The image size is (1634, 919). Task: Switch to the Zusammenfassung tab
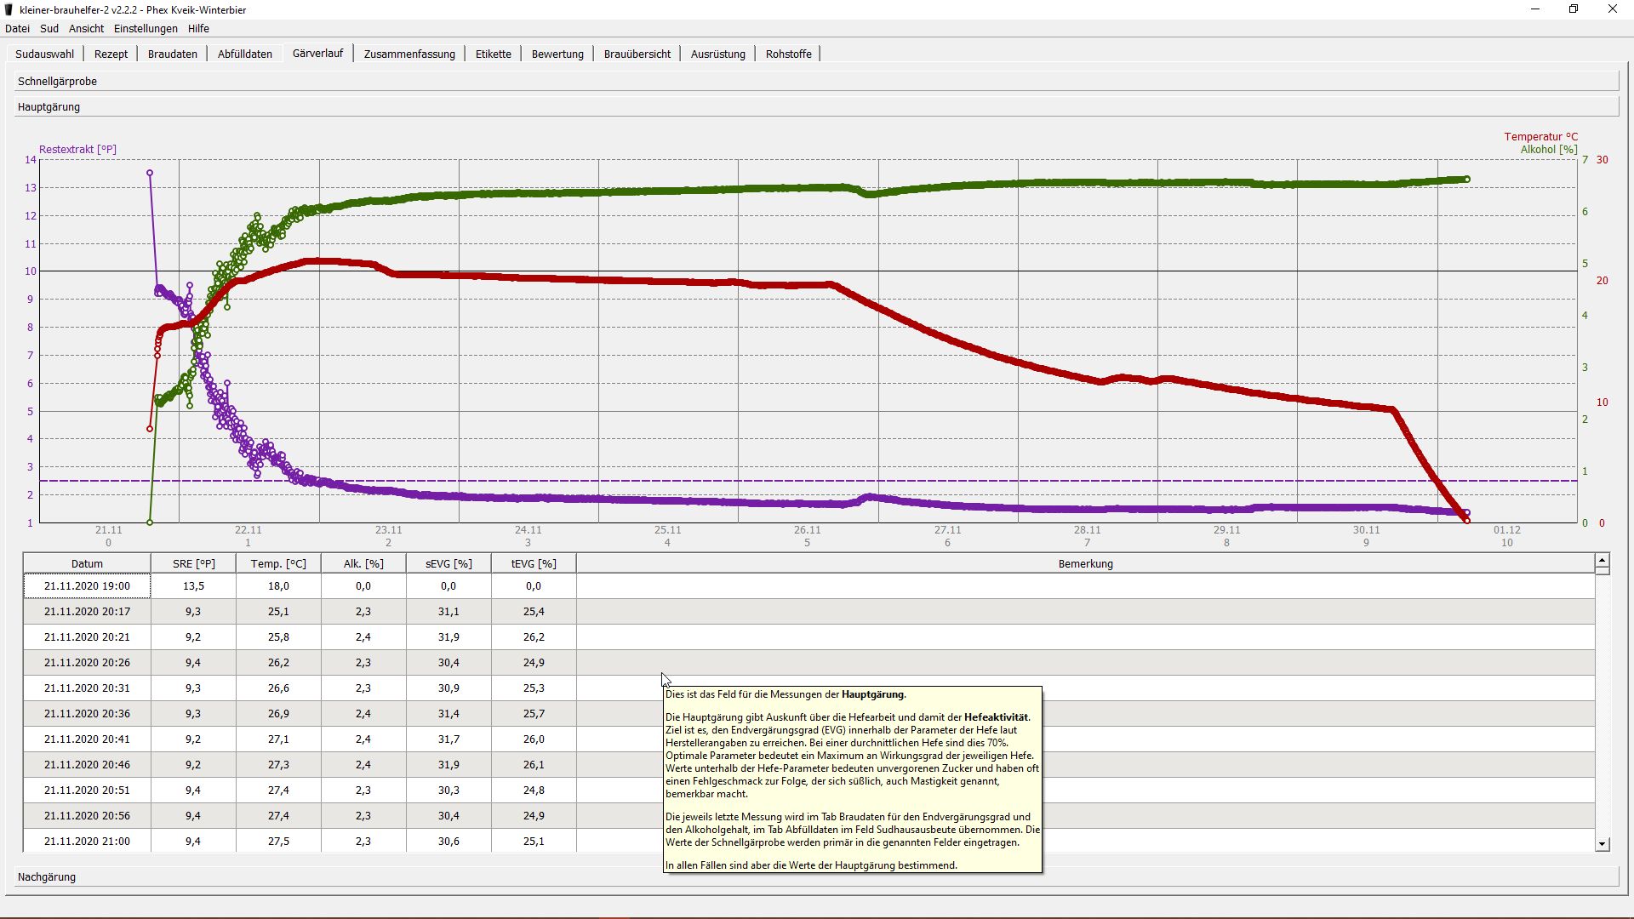409,54
